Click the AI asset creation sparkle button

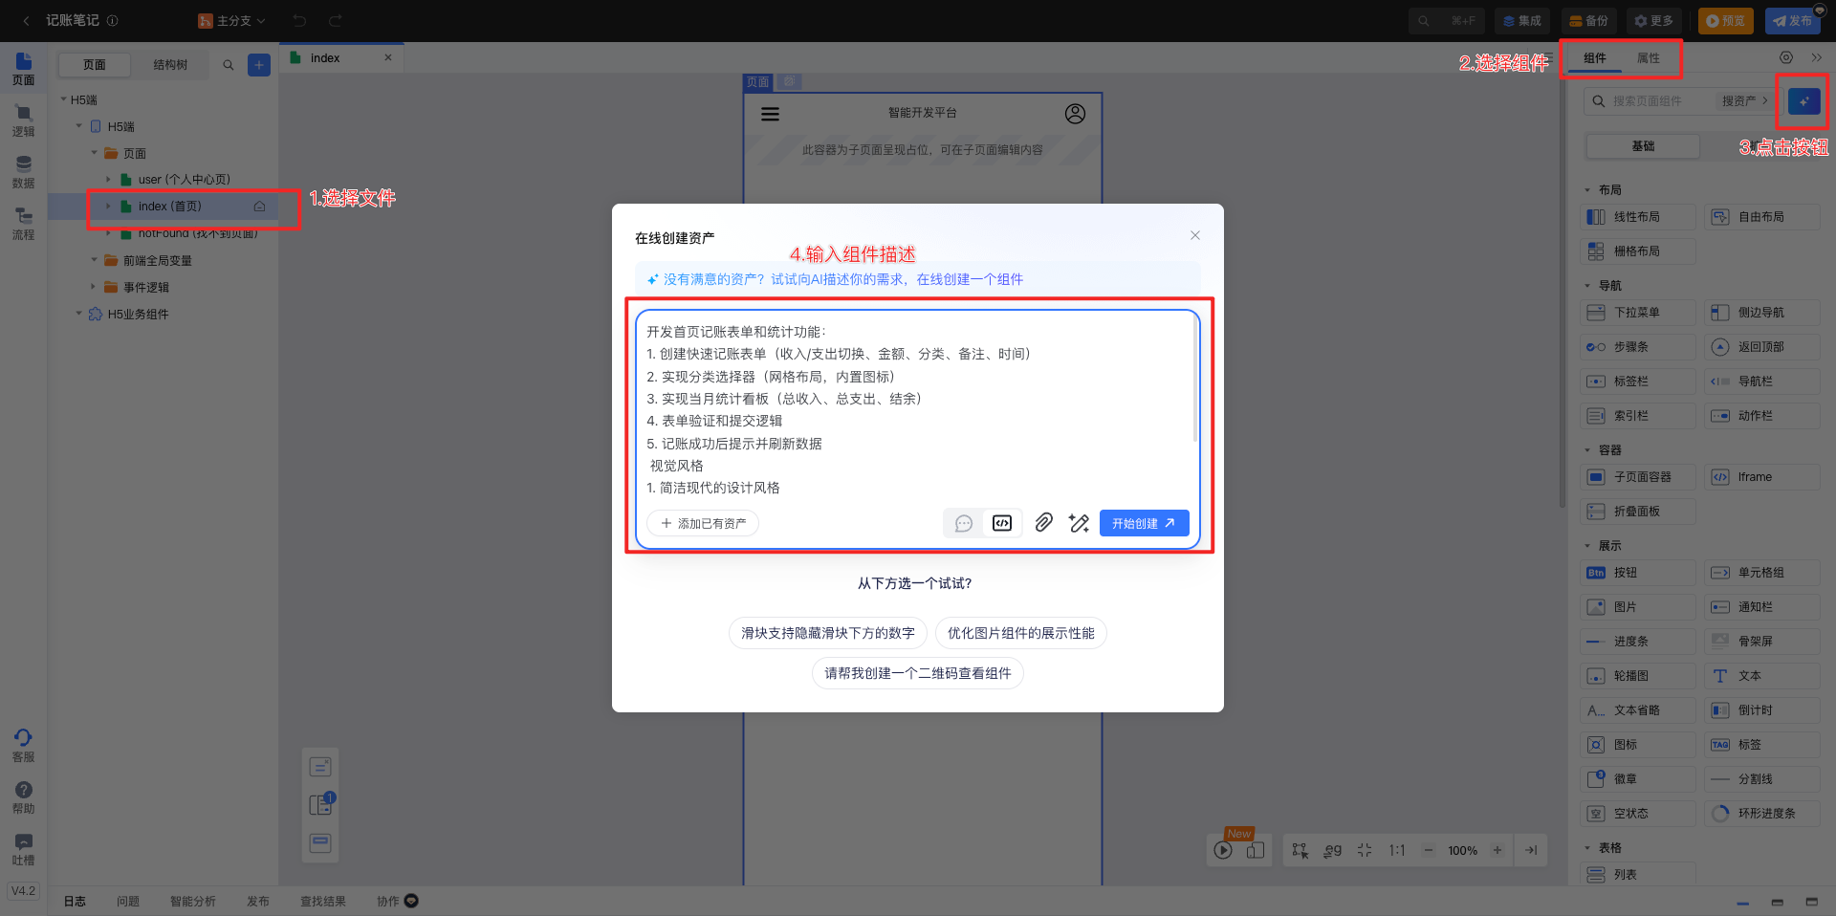pos(1803,101)
